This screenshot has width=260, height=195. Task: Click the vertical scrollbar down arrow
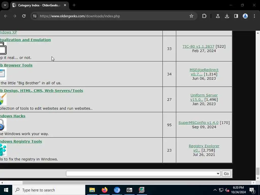click(258, 178)
